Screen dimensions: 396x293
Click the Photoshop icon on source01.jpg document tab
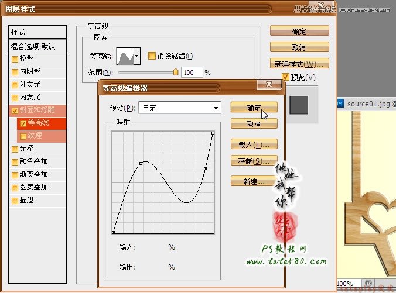(x=340, y=104)
